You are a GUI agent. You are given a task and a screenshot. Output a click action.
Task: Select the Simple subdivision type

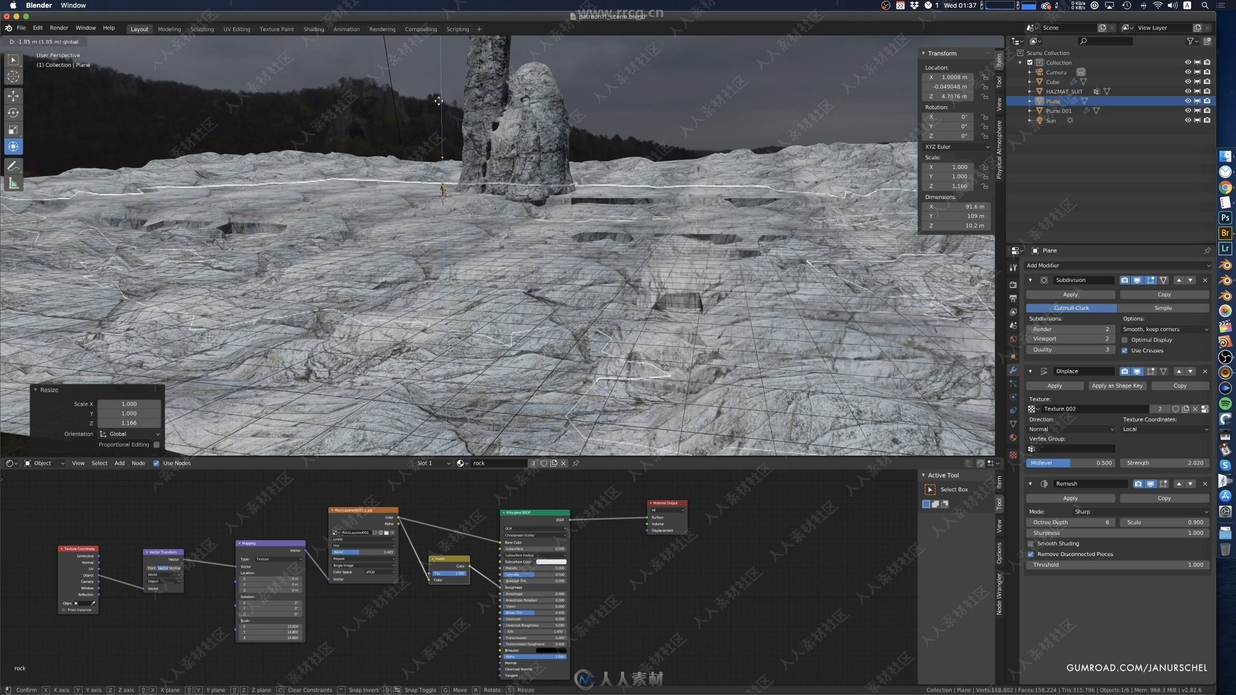[x=1163, y=308]
